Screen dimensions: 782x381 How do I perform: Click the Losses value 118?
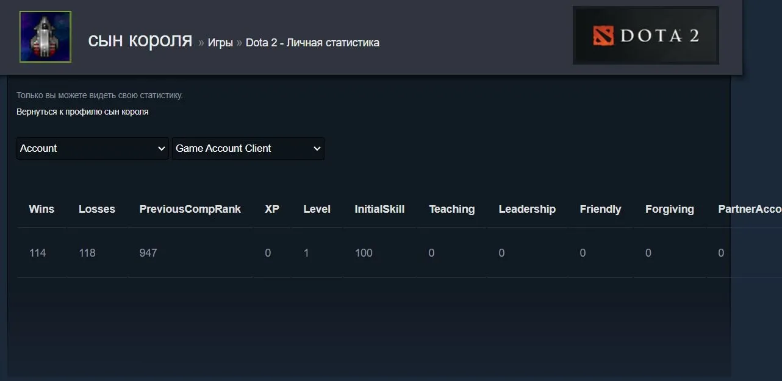87,253
